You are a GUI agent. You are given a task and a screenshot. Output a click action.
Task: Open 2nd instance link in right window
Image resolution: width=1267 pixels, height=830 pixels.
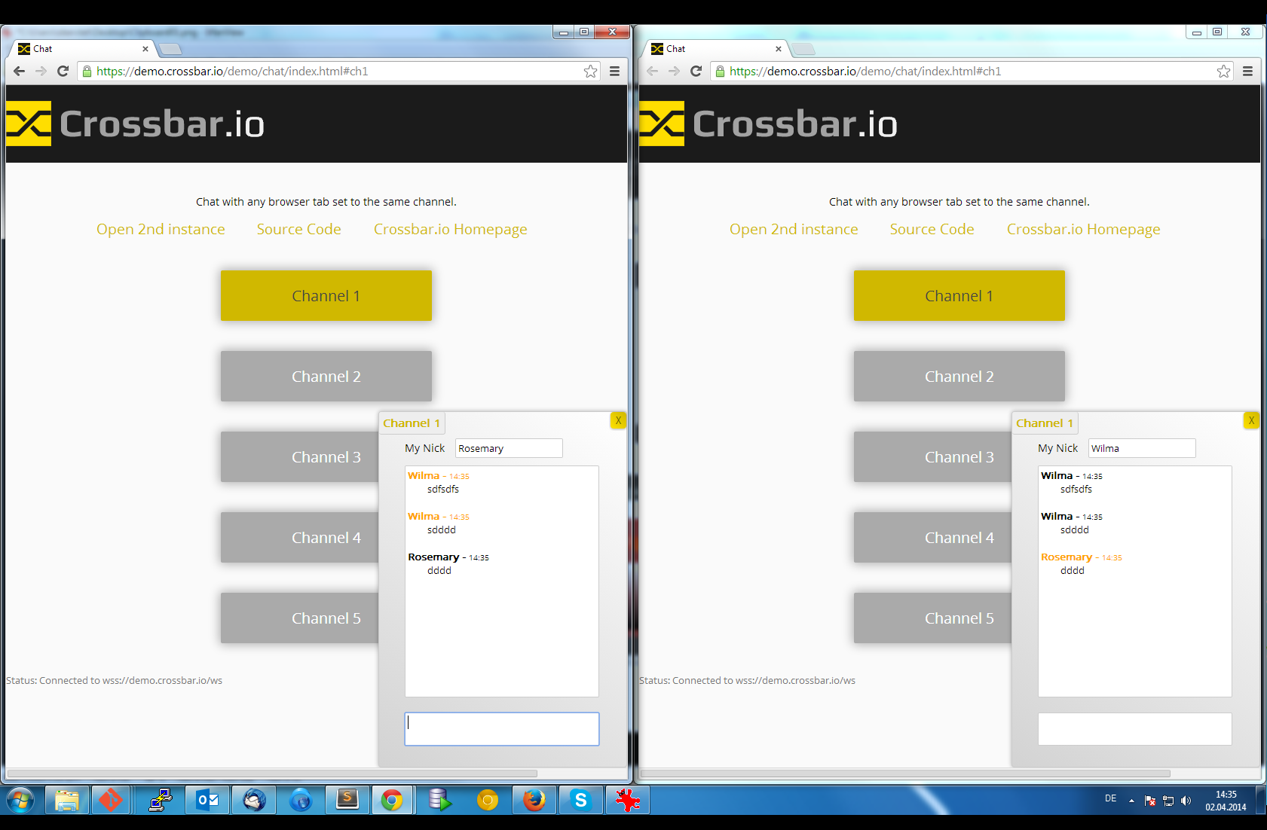pos(794,229)
